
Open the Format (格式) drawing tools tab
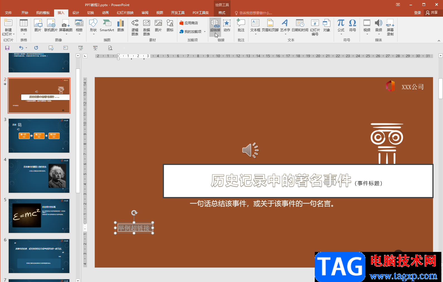click(222, 13)
